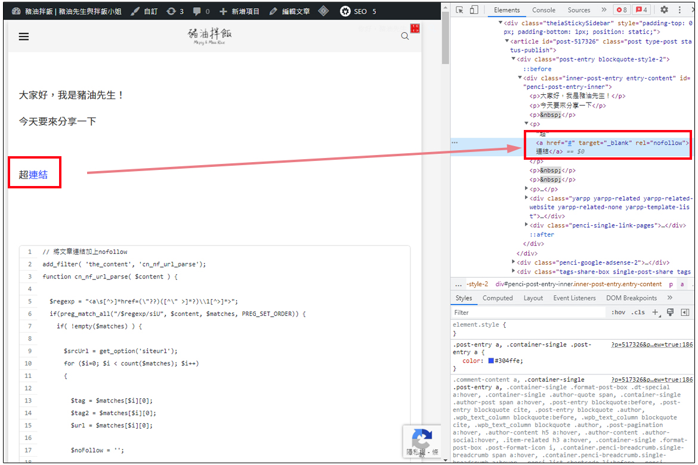Click the 豬油拌飯 site logo
The height and width of the screenshot is (465, 698).
(209, 36)
